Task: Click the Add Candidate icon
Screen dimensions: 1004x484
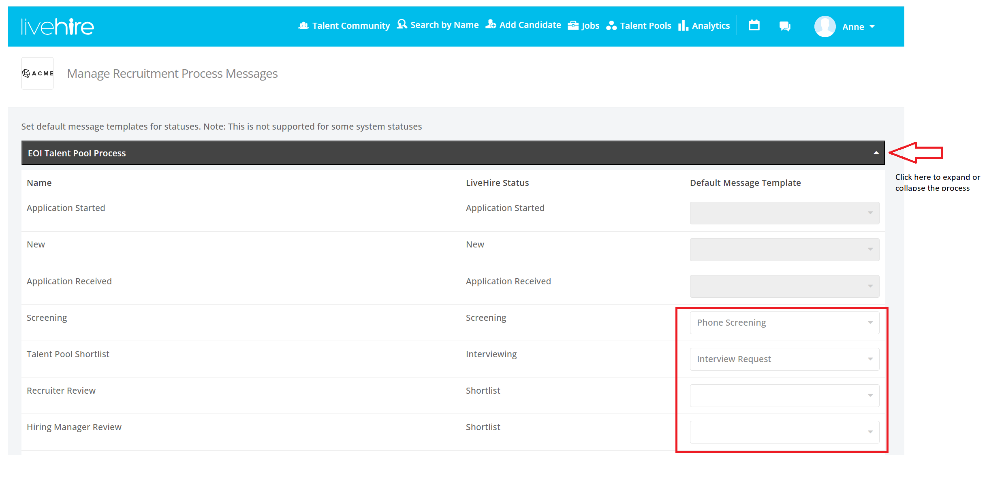Action: [491, 24]
